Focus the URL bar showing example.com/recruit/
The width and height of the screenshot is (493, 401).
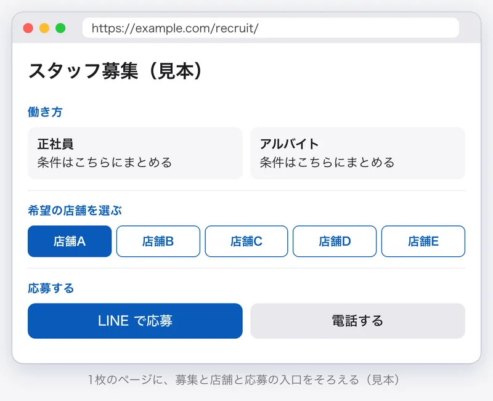271,28
